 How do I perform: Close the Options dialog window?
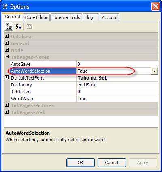pyautogui.click(x=156, y=6)
